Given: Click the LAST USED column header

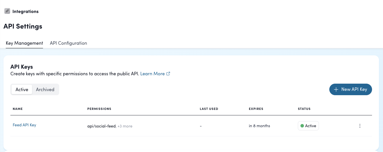Looking at the screenshot, I should pos(209,109).
